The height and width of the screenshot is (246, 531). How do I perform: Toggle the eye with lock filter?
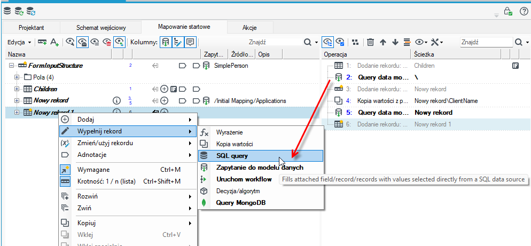83,42
